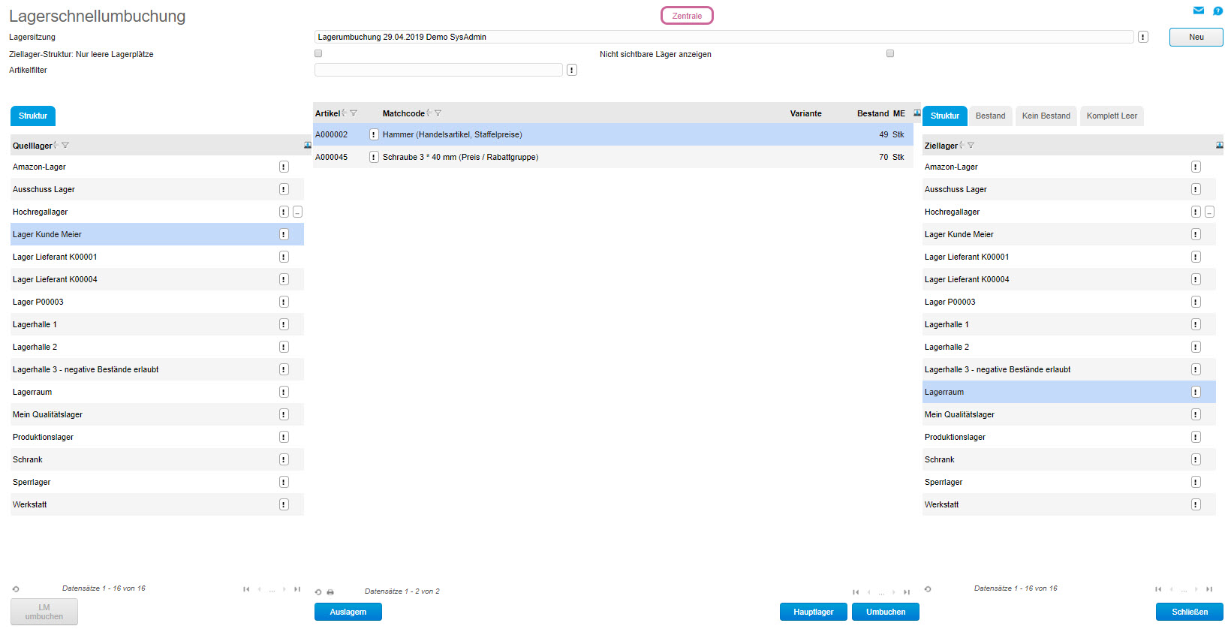Viewport: 1231px width, 629px height.
Task: Enable 'Nicht sichtbare Läger anzeigen' checkbox
Action: pos(890,53)
